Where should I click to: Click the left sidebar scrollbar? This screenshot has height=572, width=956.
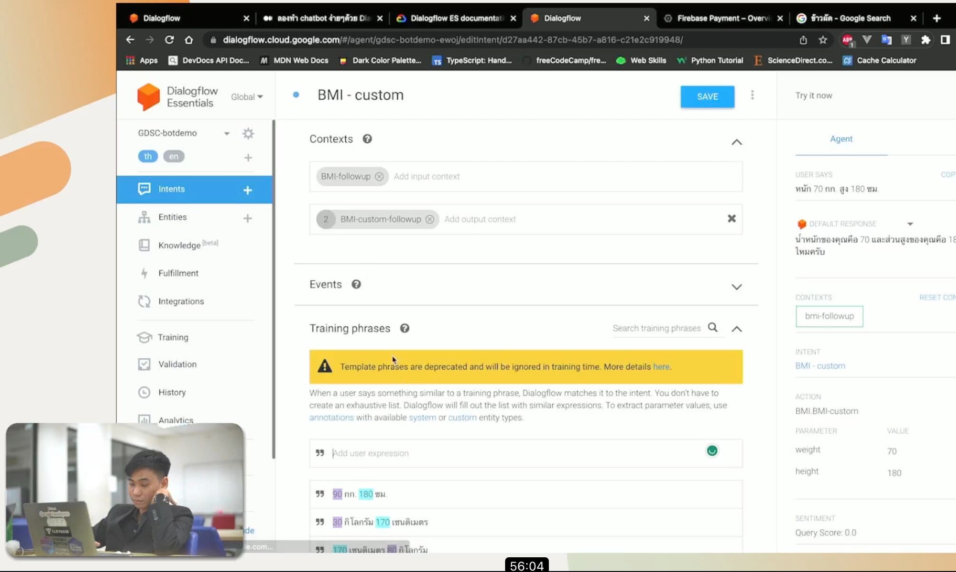273,290
